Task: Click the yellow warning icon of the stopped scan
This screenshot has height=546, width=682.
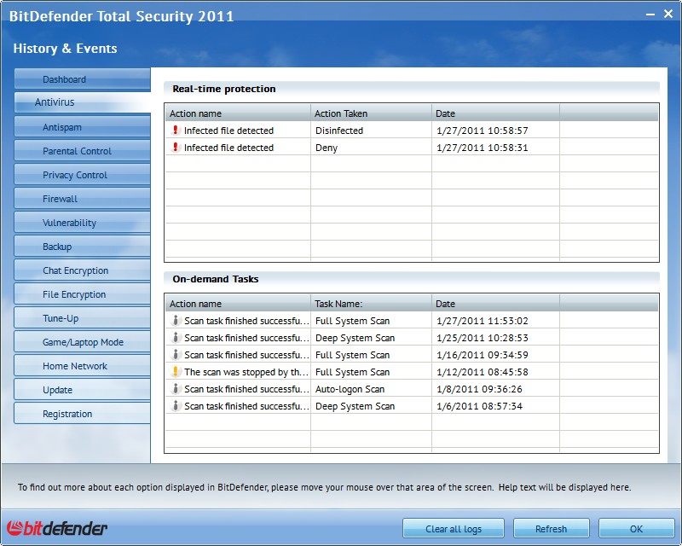Action: click(176, 371)
